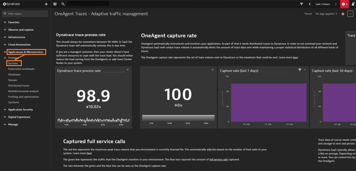Click the Preset label
This screenshot has width=356, height=171.
click(x=308, y=14)
